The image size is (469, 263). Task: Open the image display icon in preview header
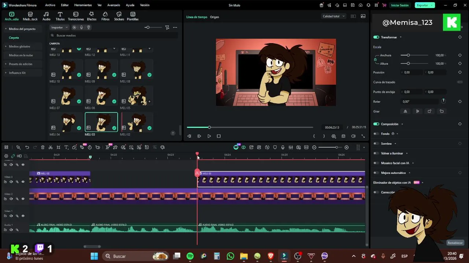click(x=363, y=16)
